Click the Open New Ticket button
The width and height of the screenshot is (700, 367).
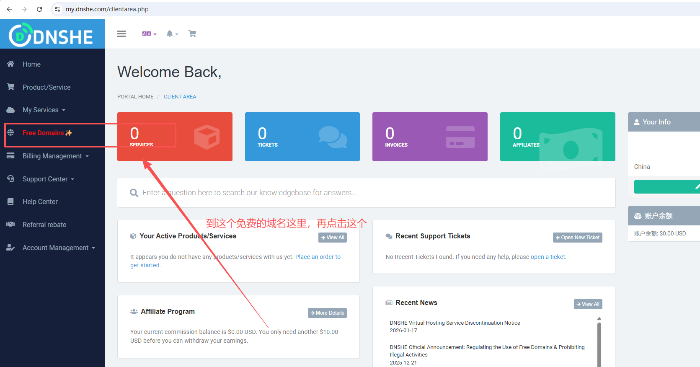point(577,238)
